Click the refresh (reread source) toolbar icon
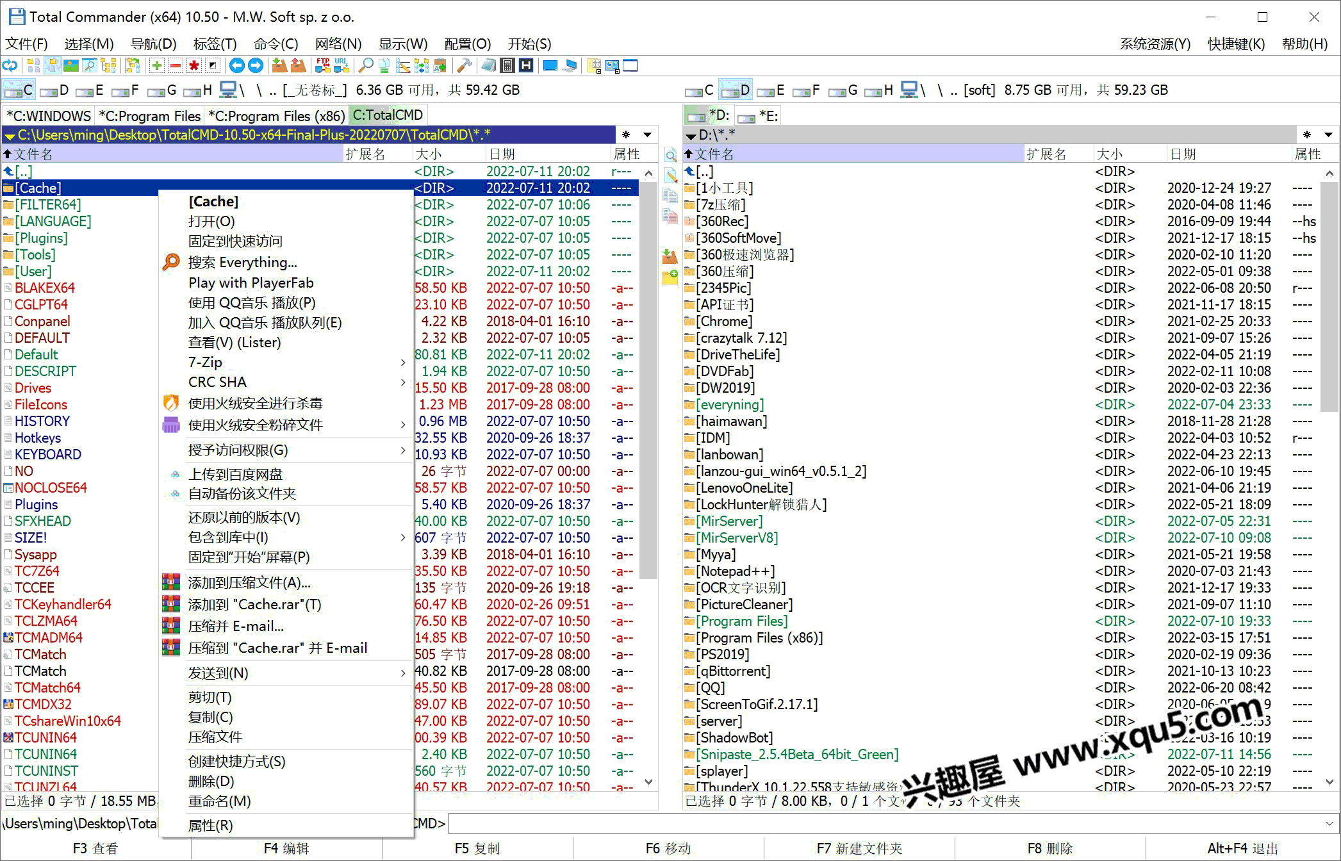Image resolution: width=1341 pixels, height=861 pixels. (x=10, y=65)
